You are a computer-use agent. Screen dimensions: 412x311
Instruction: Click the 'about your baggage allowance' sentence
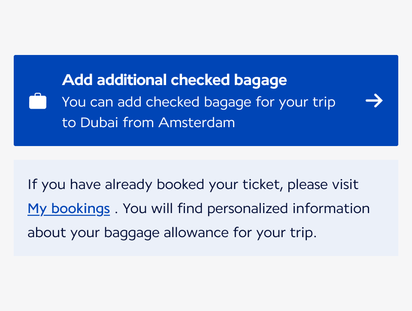pyautogui.click(x=172, y=233)
